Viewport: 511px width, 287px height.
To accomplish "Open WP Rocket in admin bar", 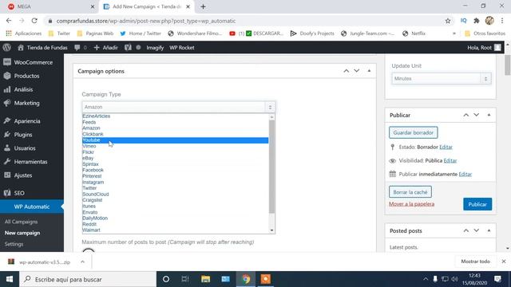I will (x=182, y=48).
